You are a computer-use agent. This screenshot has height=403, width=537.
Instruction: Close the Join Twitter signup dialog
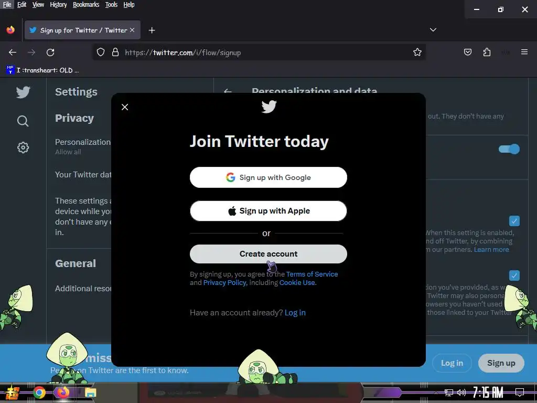[x=125, y=107]
